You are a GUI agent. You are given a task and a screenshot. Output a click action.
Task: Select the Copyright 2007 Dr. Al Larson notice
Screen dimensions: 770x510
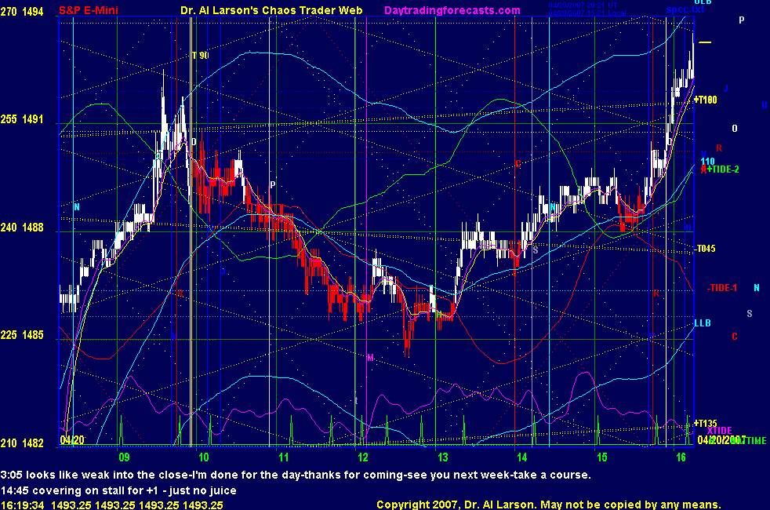point(549,505)
